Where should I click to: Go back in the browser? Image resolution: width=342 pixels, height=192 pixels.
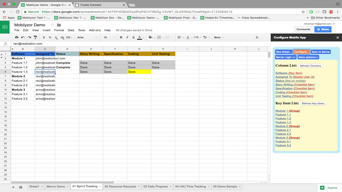click(4, 12)
